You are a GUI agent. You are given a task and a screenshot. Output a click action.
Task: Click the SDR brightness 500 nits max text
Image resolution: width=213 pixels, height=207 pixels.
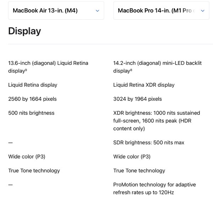[x=149, y=143]
